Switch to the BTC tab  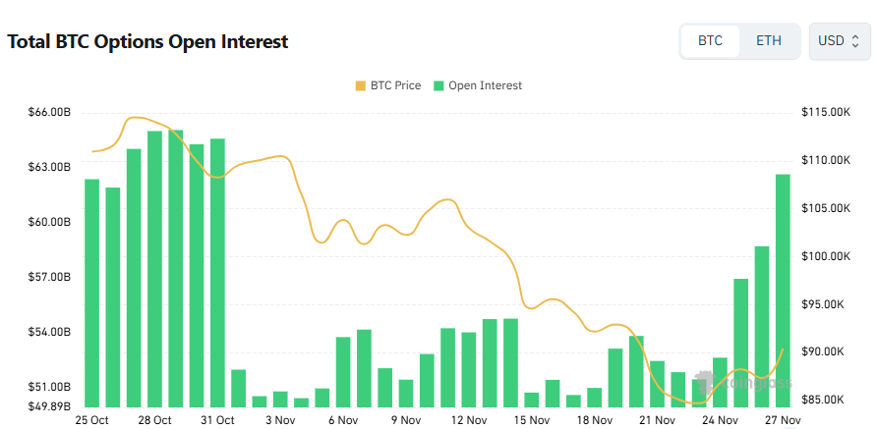pos(710,41)
